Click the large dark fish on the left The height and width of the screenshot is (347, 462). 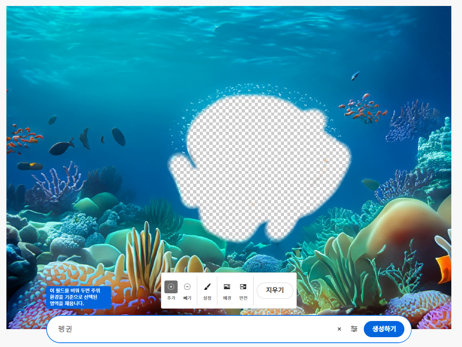click(x=61, y=148)
